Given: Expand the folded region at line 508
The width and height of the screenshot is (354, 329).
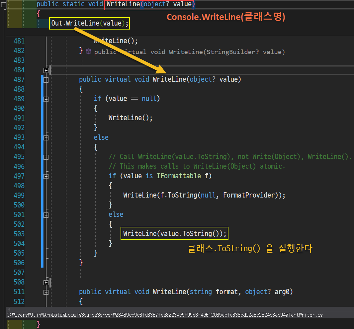Looking at the screenshot, I should coord(46,282).
